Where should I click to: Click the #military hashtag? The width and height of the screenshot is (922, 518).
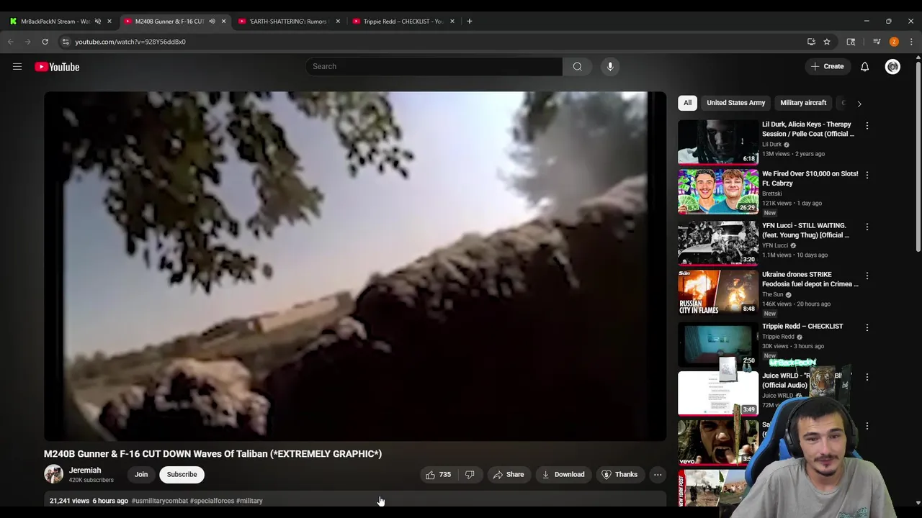coord(249,501)
